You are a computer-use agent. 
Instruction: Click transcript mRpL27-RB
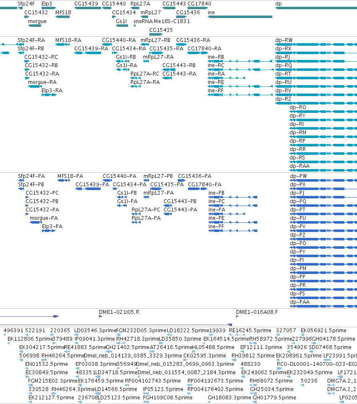pos(155,40)
